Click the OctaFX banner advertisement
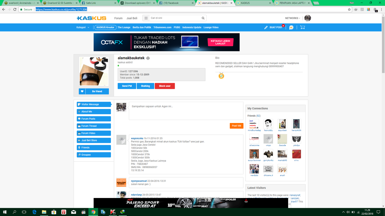The height and width of the screenshot is (216, 385). click(x=167, y=42)
